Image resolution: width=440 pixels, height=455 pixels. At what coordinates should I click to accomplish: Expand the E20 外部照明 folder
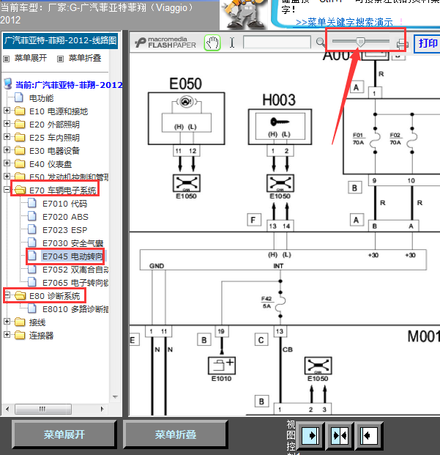[7, 124]
